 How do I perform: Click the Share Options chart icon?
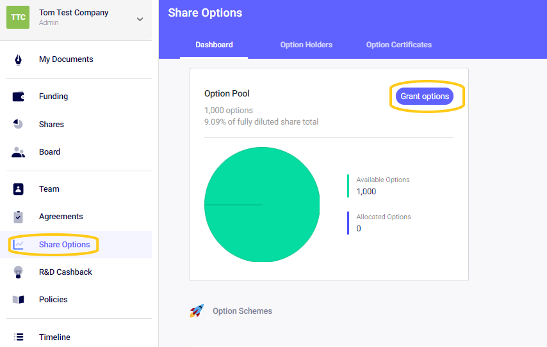[18, 245]
